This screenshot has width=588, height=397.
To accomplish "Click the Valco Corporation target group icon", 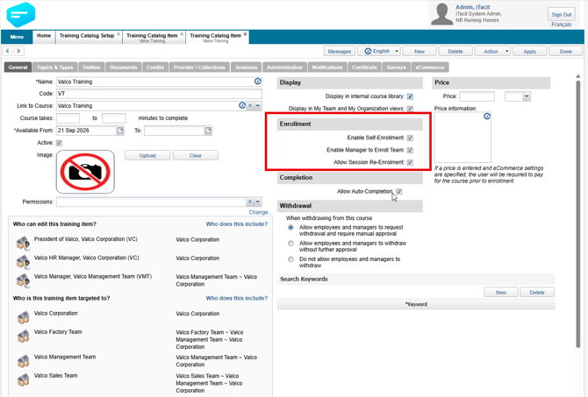I will click(x=23, y=317).
